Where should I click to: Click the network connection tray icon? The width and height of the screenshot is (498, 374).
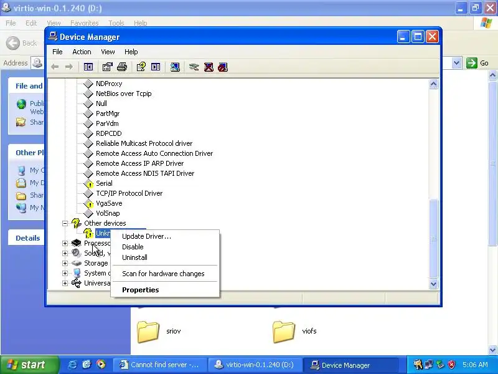point(429,365)
